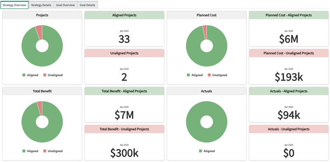Click the Total Benefit panel header
Viewport: 330px width, 162px height.
(42, 91)
